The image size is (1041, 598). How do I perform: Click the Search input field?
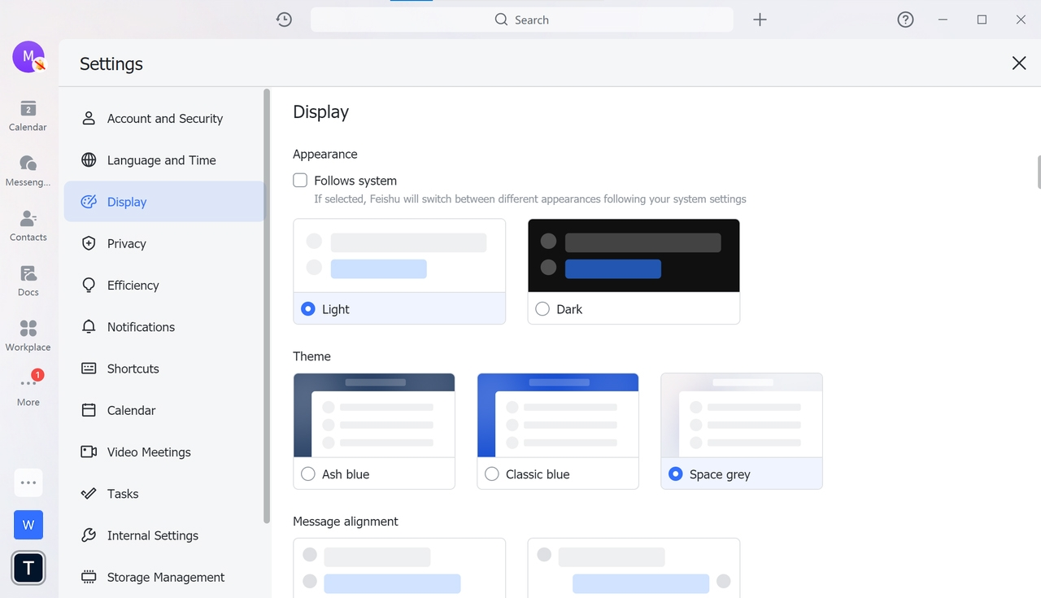coord(521,20)
